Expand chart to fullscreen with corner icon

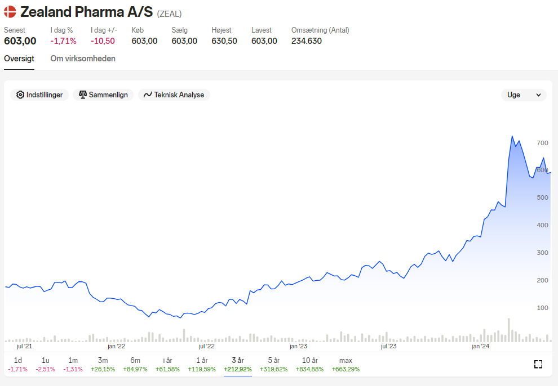tap(538, 364)
